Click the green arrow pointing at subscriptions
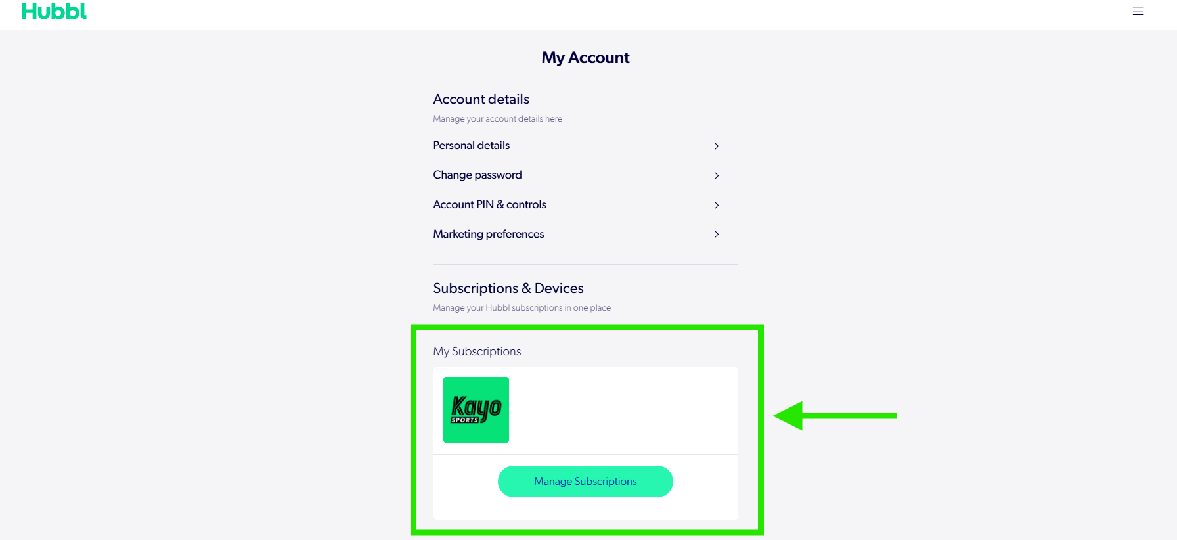The image size is (1177, 540). (834, 416)
